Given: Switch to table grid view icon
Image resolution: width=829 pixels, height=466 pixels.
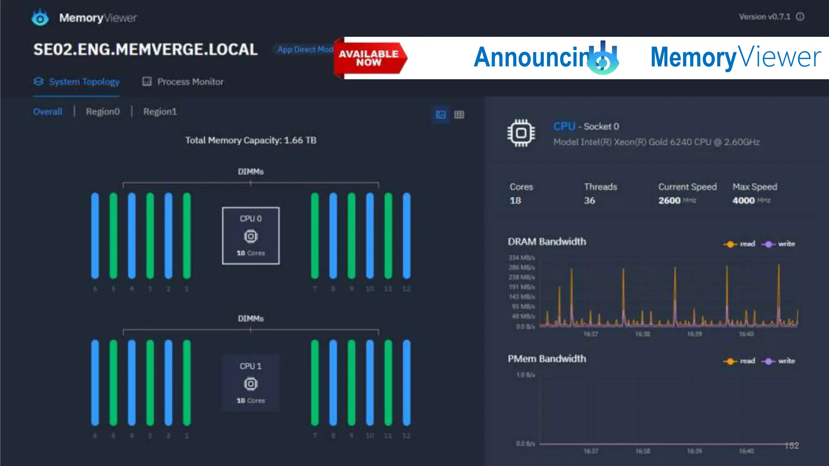Looking at the screenshot, I should tap(459, 115).
